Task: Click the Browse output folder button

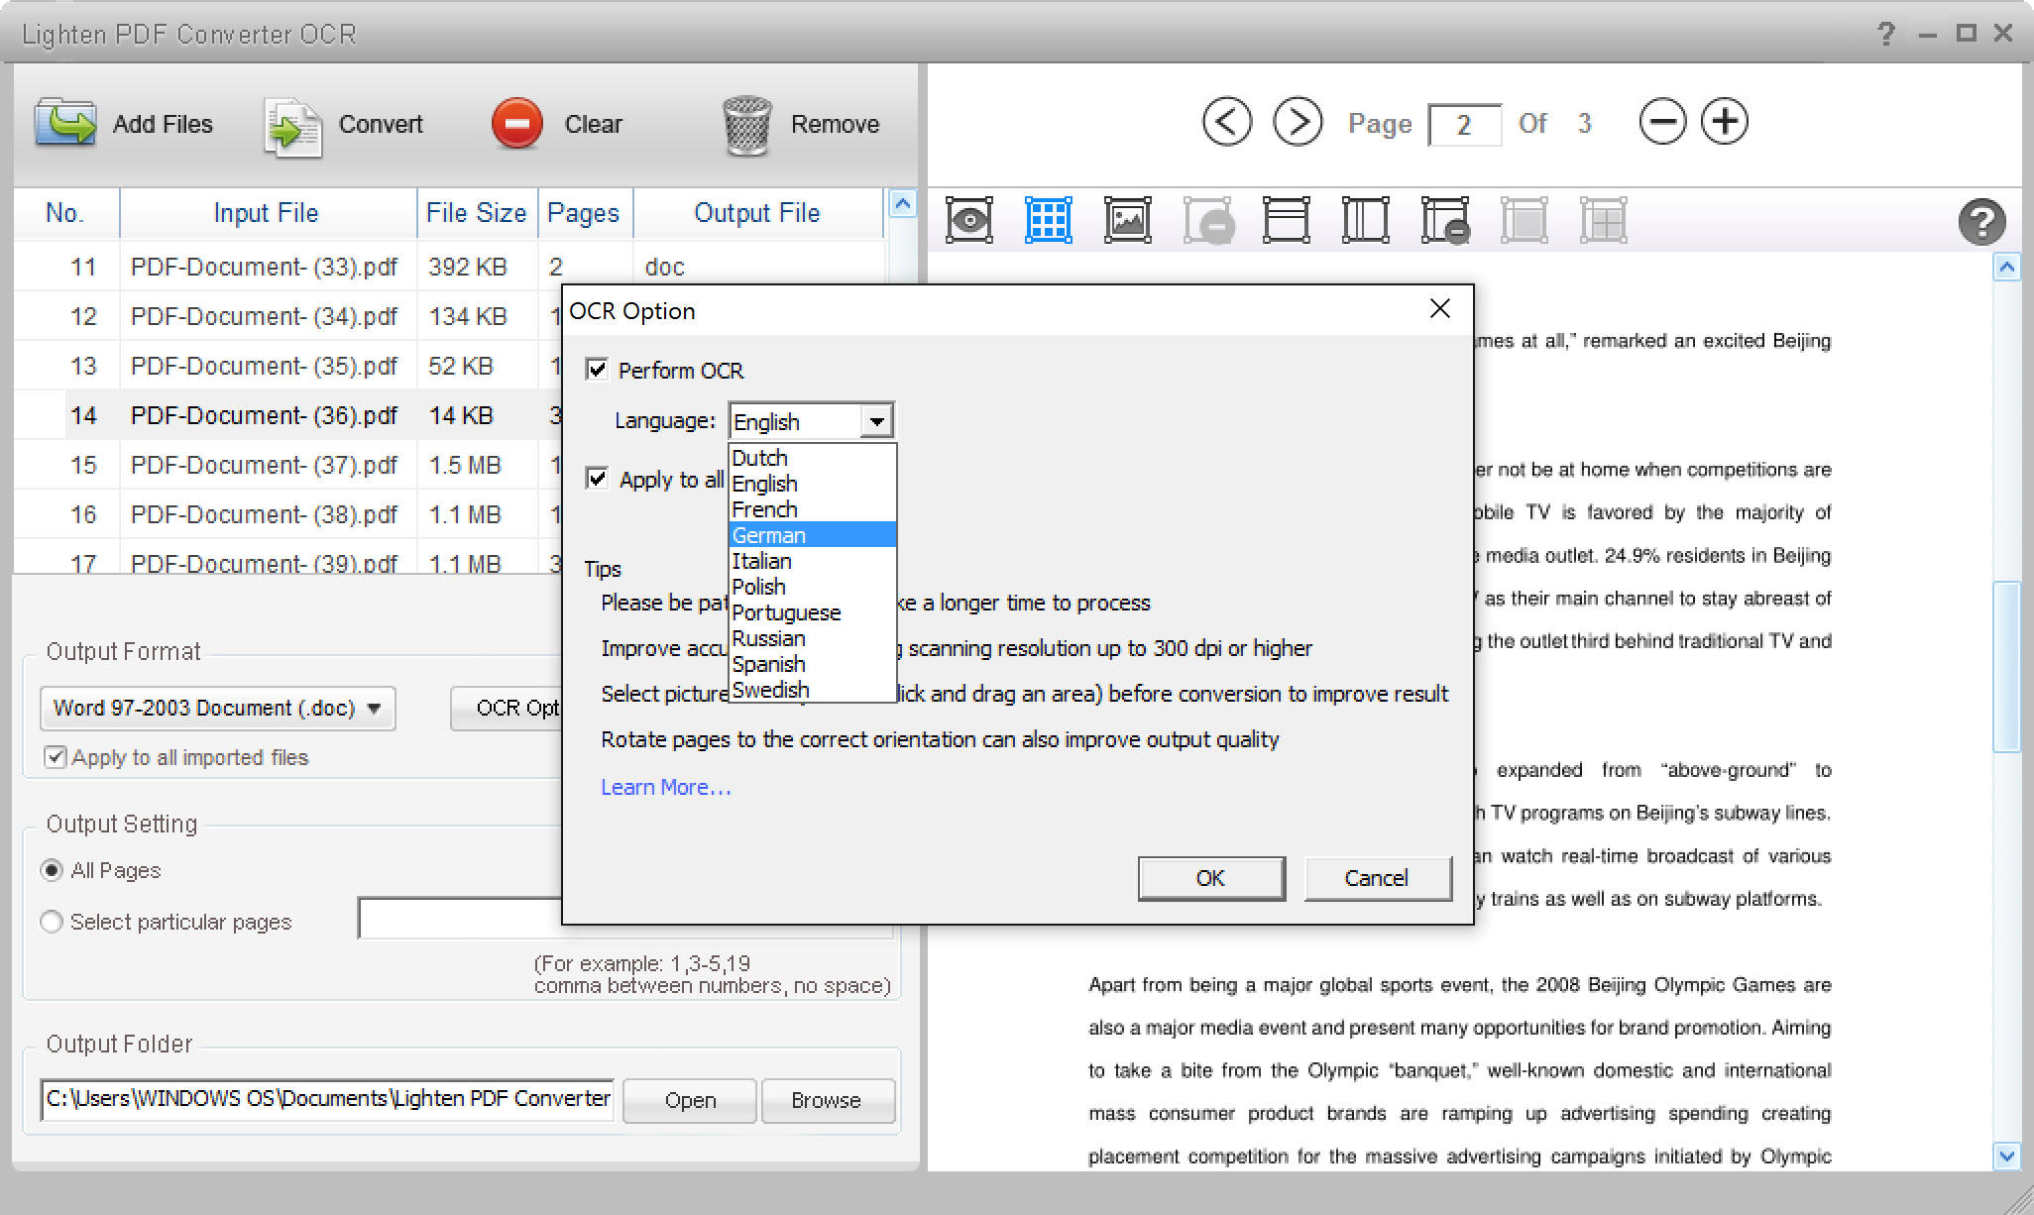Action: click(827, 1100)
